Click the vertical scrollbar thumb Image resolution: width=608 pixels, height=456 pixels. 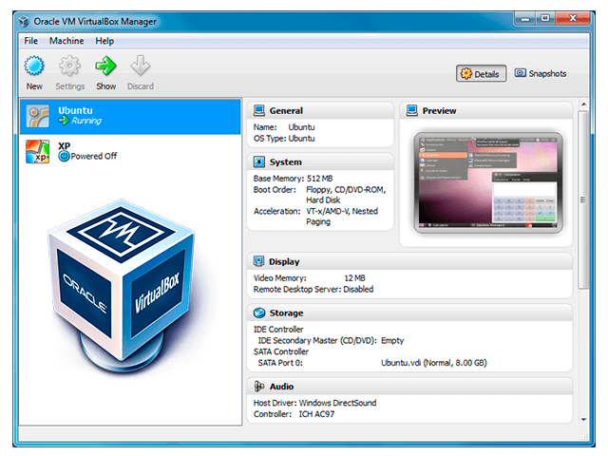(583, 199)
